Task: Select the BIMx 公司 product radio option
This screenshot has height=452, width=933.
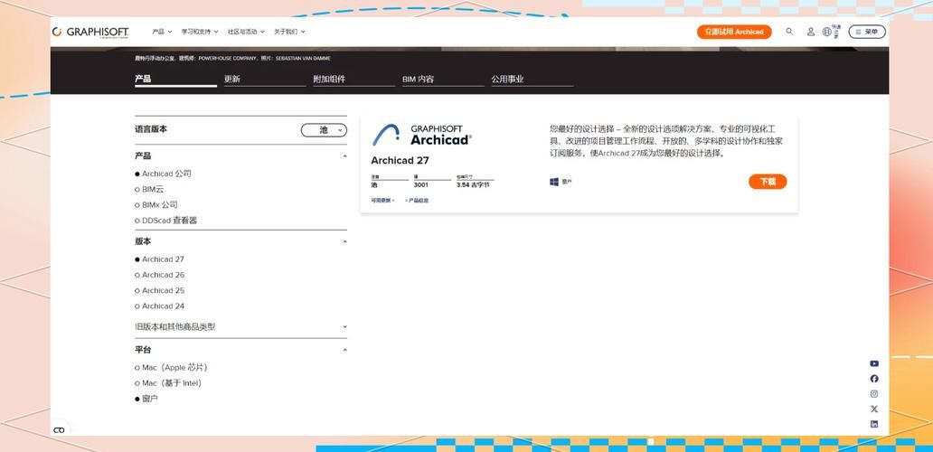Action: (155, 204)
